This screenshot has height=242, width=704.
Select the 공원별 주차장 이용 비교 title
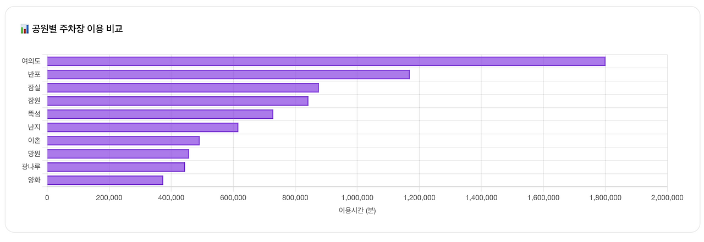tap(78, 29)
